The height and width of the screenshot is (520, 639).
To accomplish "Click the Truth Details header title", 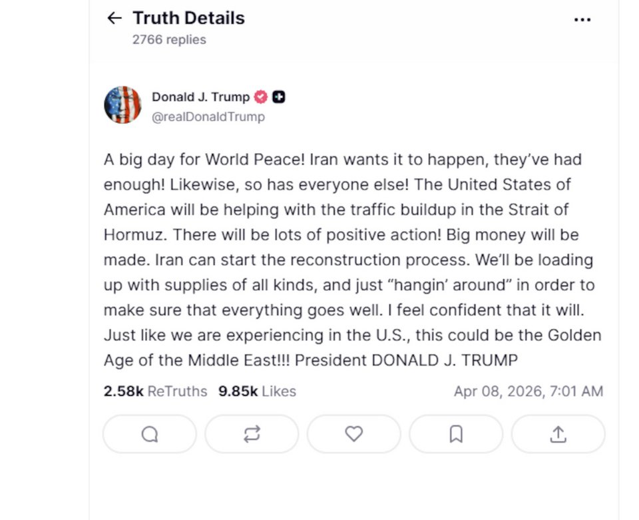I will [188, 18].
